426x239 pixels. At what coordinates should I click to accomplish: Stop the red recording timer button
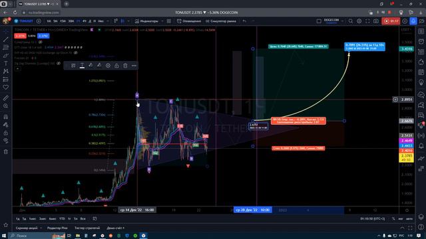pos(391,21)
